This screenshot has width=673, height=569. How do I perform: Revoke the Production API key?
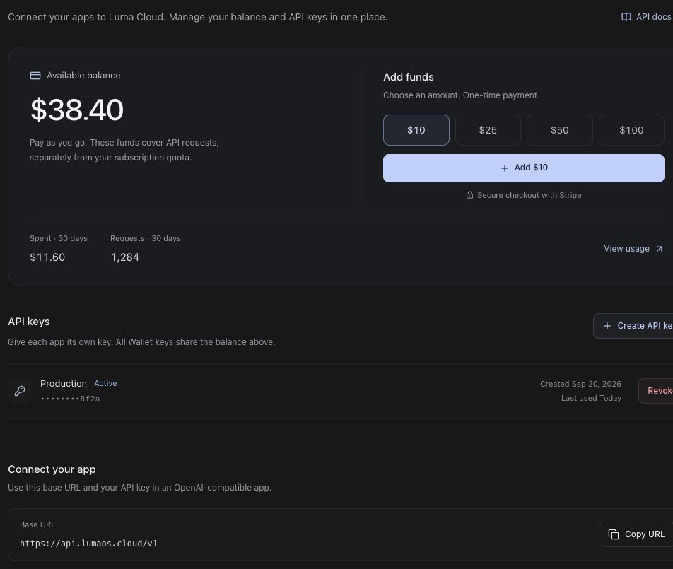[656, 391]
